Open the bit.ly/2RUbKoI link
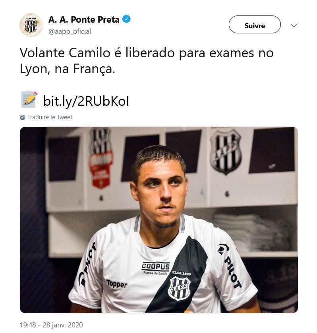This screenshot has height=333, width=317. [x=86, y=101]
